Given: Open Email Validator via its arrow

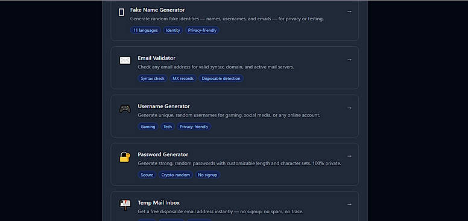Looking at the screenshot, I should 350,59.
